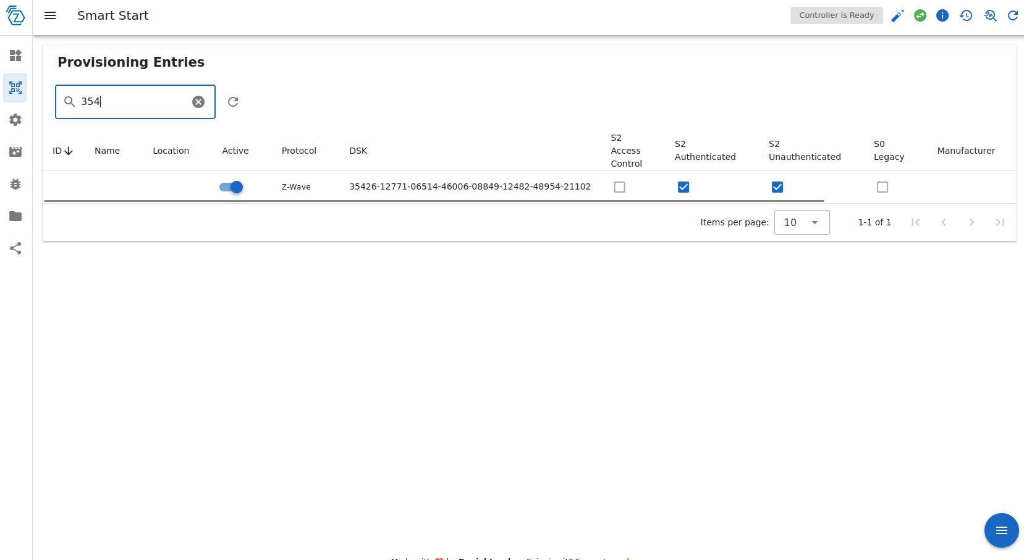
Task: Check S2 Access Control for the entry
Action: 619,187
